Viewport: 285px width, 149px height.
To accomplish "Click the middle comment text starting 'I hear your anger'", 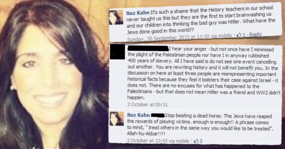I will click(x=204, y=73).
